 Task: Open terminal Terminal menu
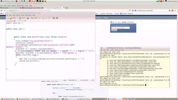click(x=117, y=50)
